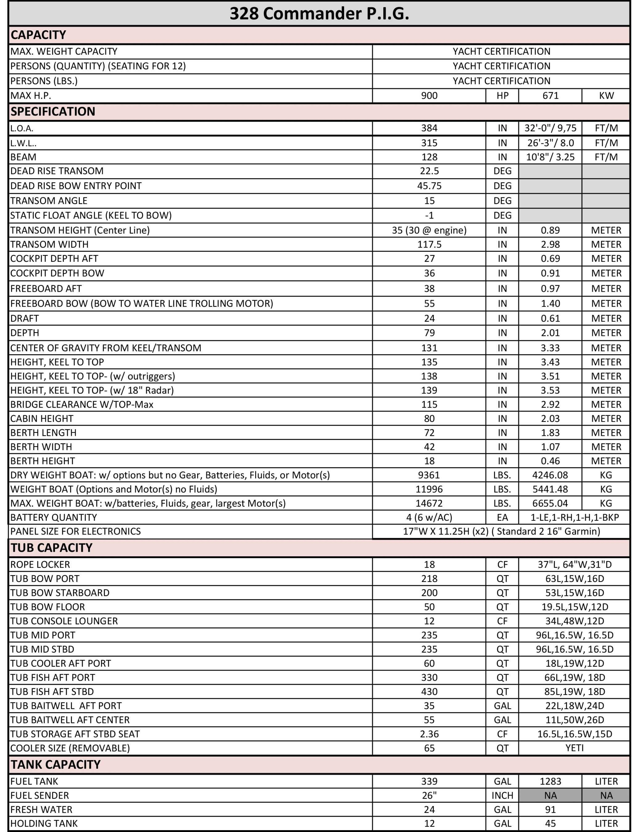Click the '1-LE,1-RH,1-H,1-BKP' cell
The image size is (632, 832).
574,517
